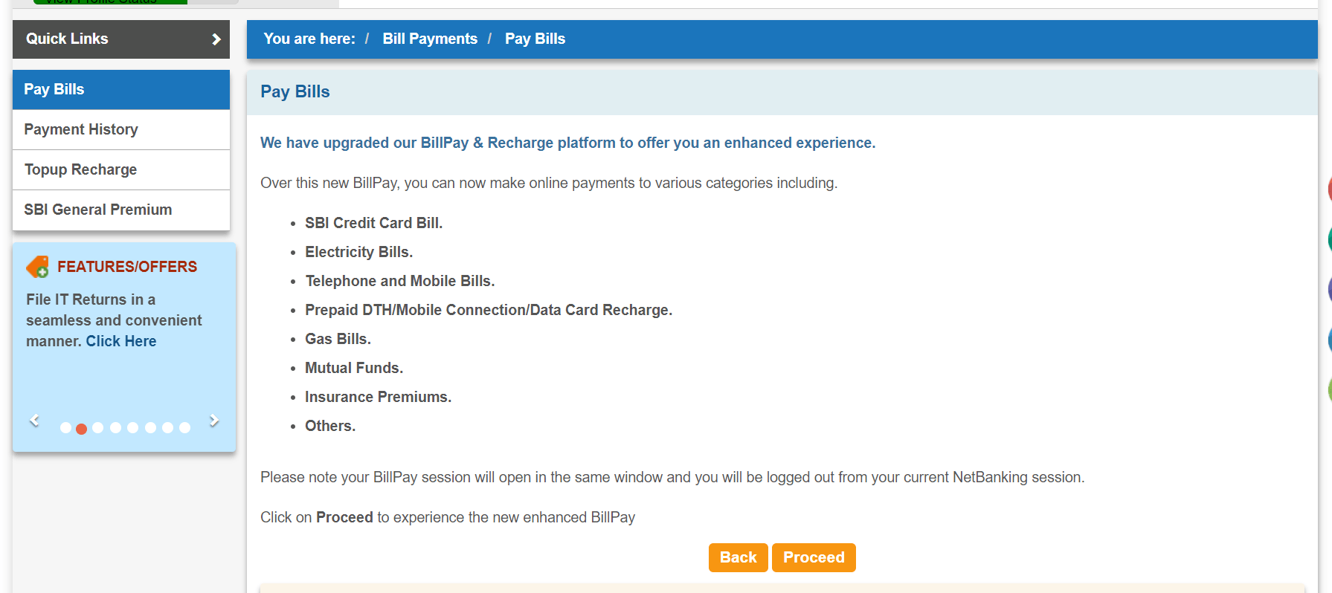Open SBI General Premium section
1332x593 pixels.
[x=97, y=210]
